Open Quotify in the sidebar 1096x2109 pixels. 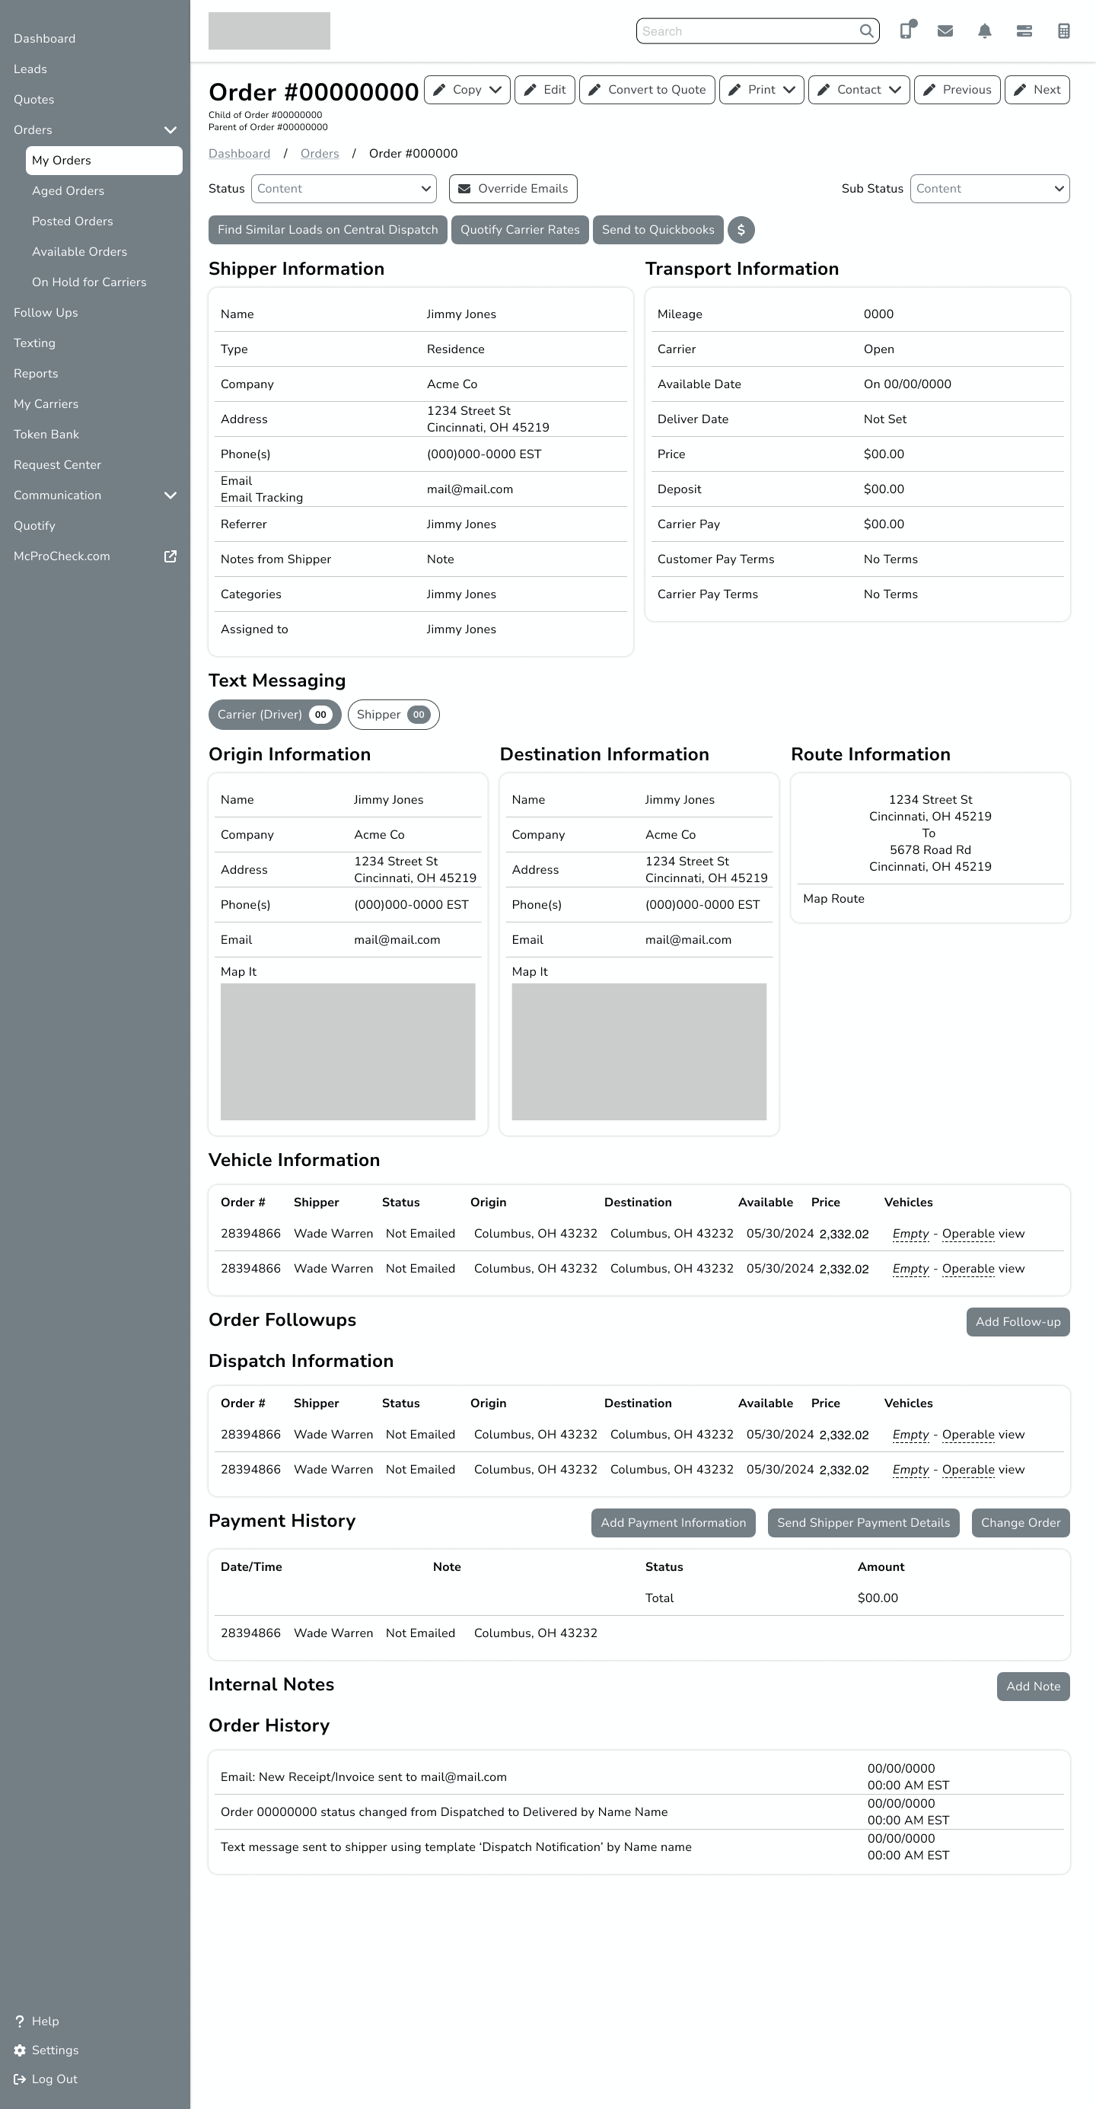tap(34, 526)
